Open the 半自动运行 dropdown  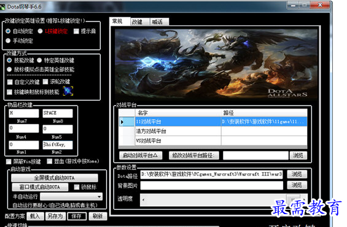(x=71, y=196)
